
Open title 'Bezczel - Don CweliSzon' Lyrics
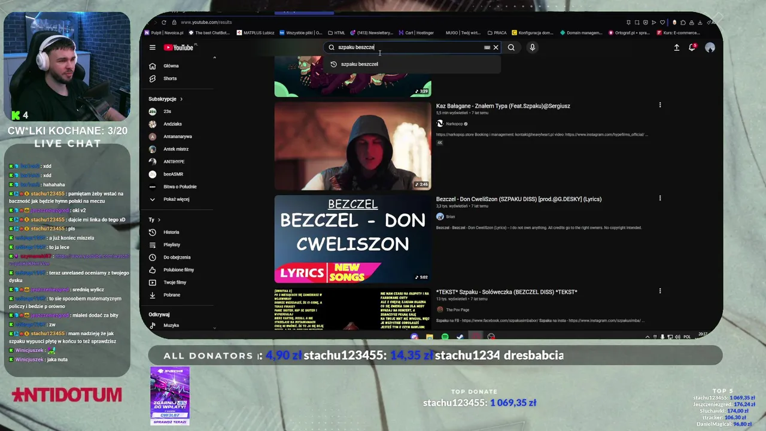click(519, 199)
